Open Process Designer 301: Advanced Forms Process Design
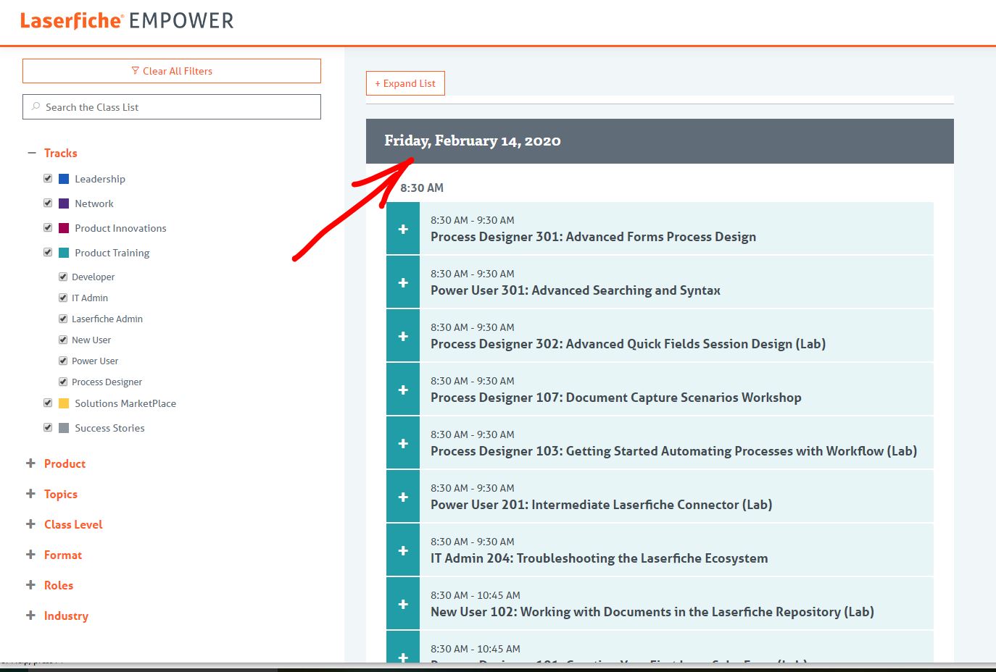Screen dimensions: 996x672 pyautogui.click(x=593, y=237)
